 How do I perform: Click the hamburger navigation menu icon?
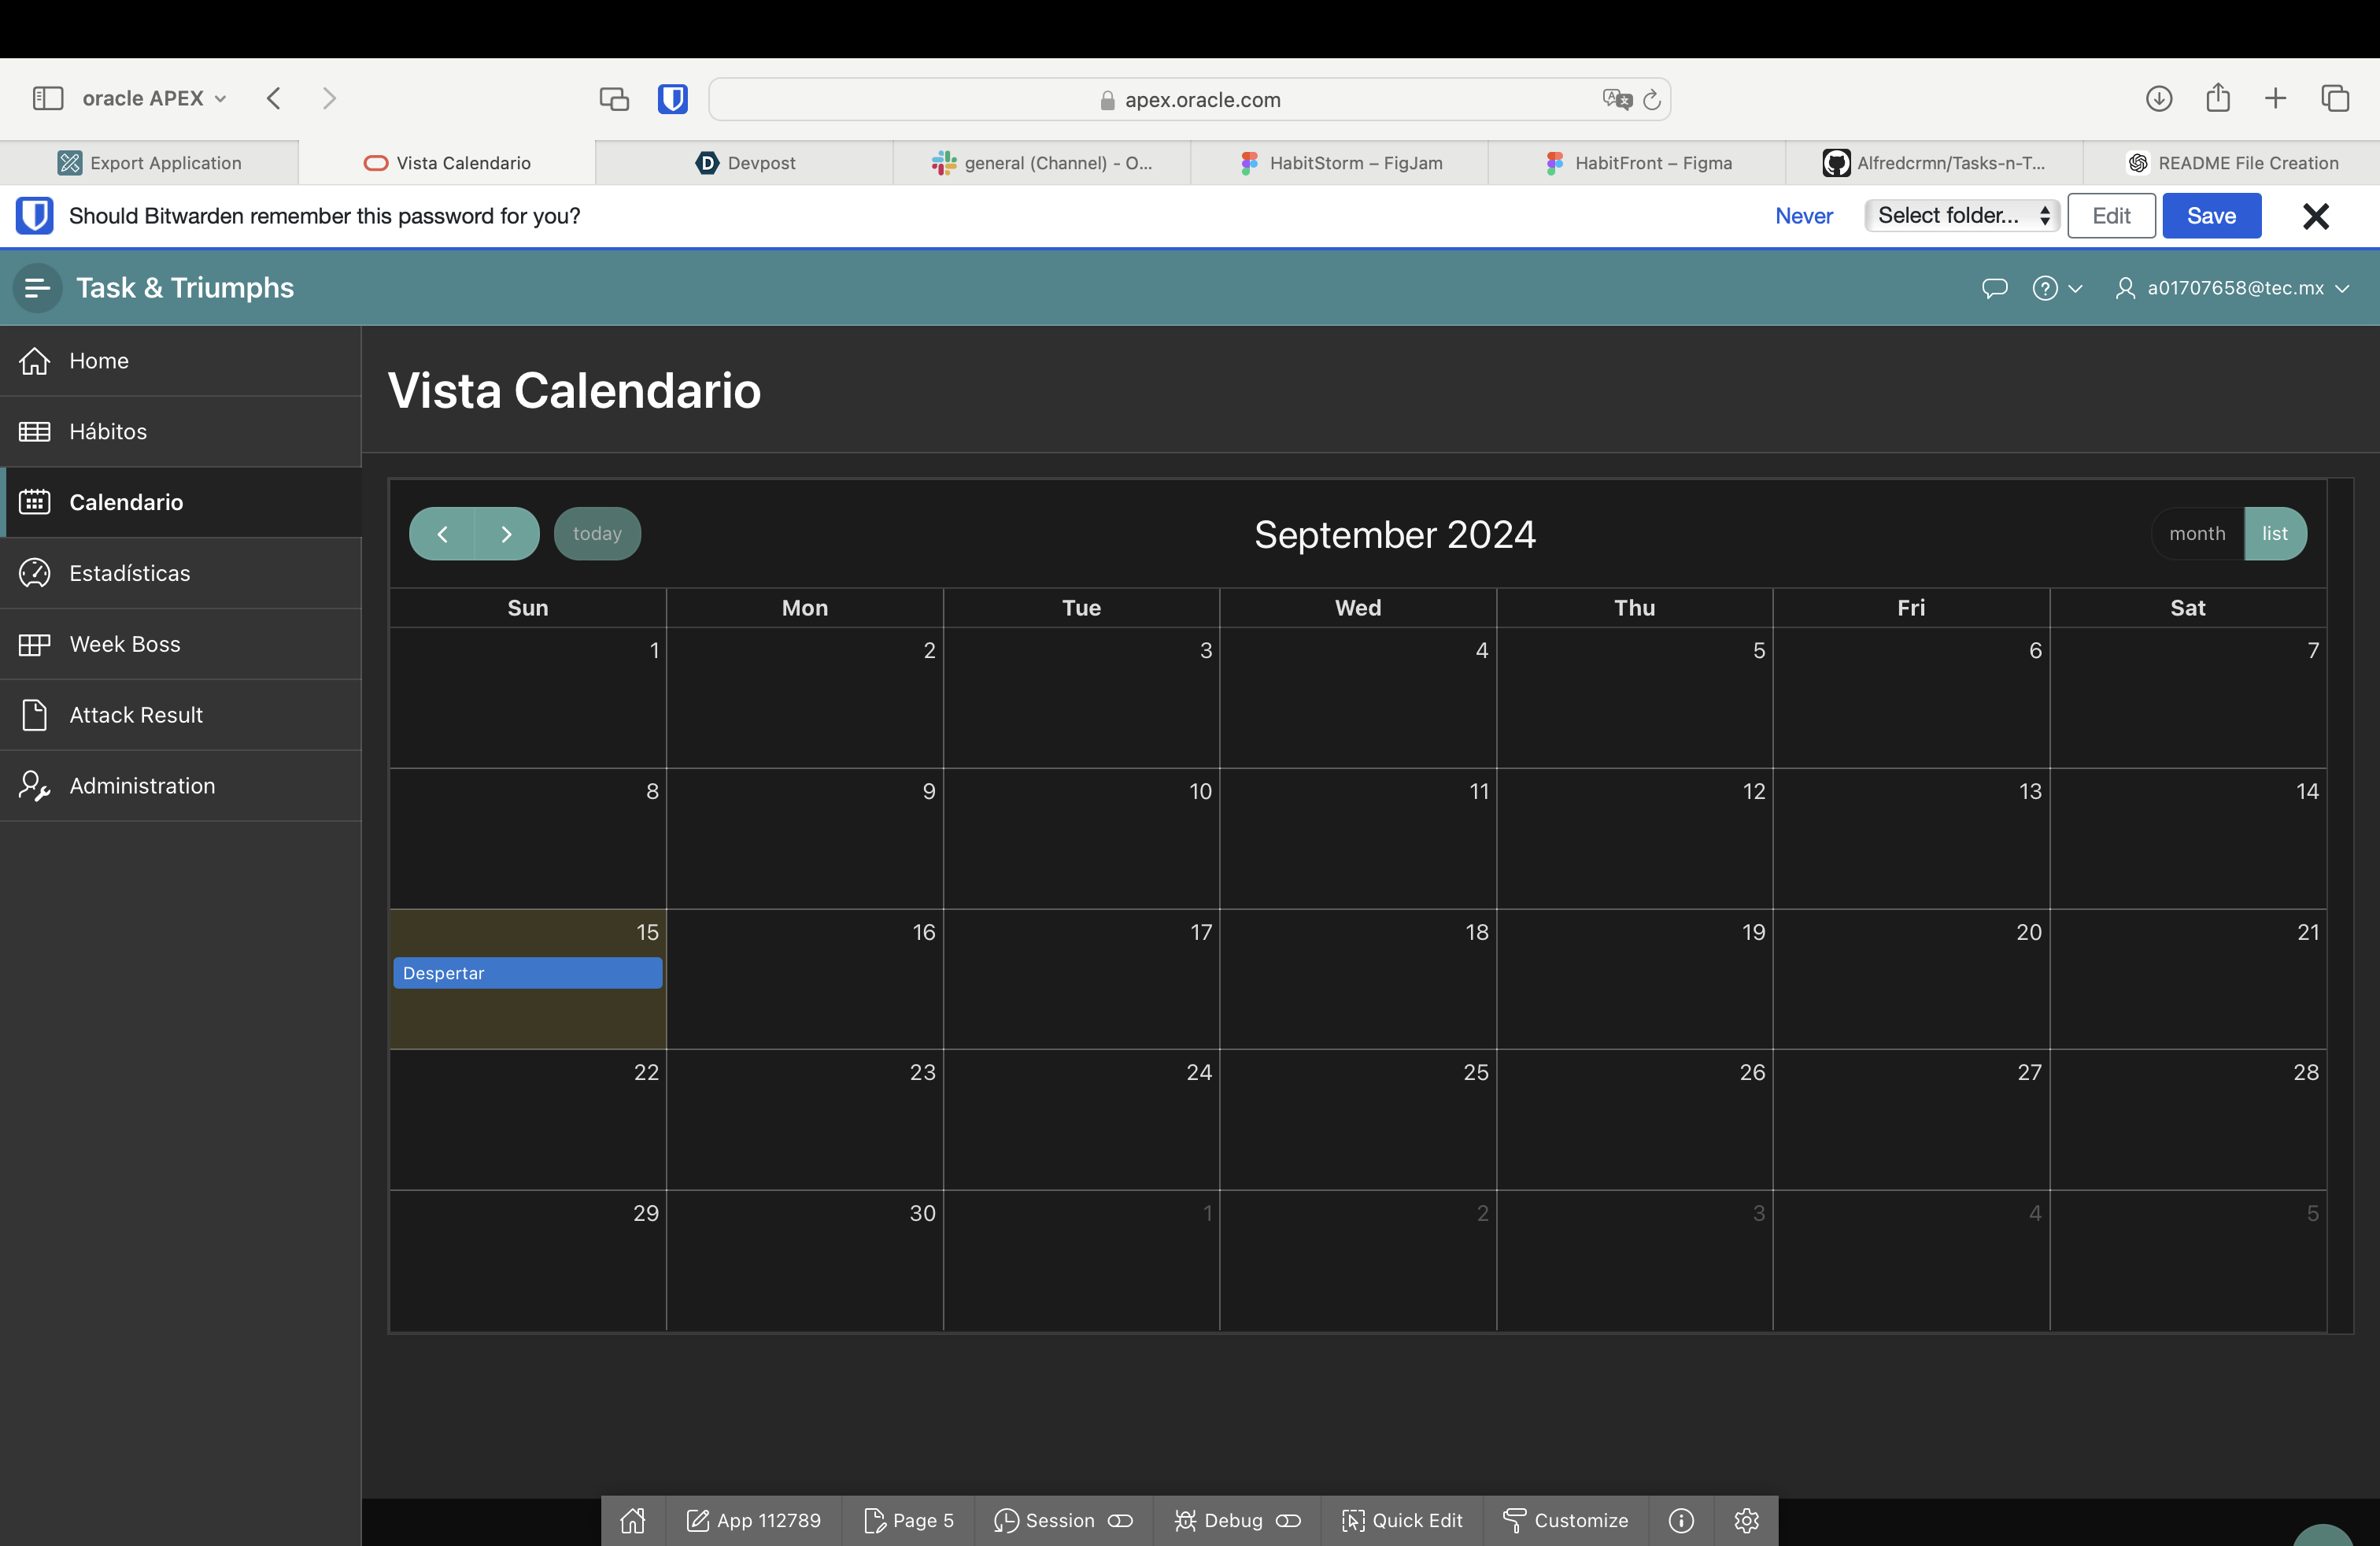click(x=37, y=288)
